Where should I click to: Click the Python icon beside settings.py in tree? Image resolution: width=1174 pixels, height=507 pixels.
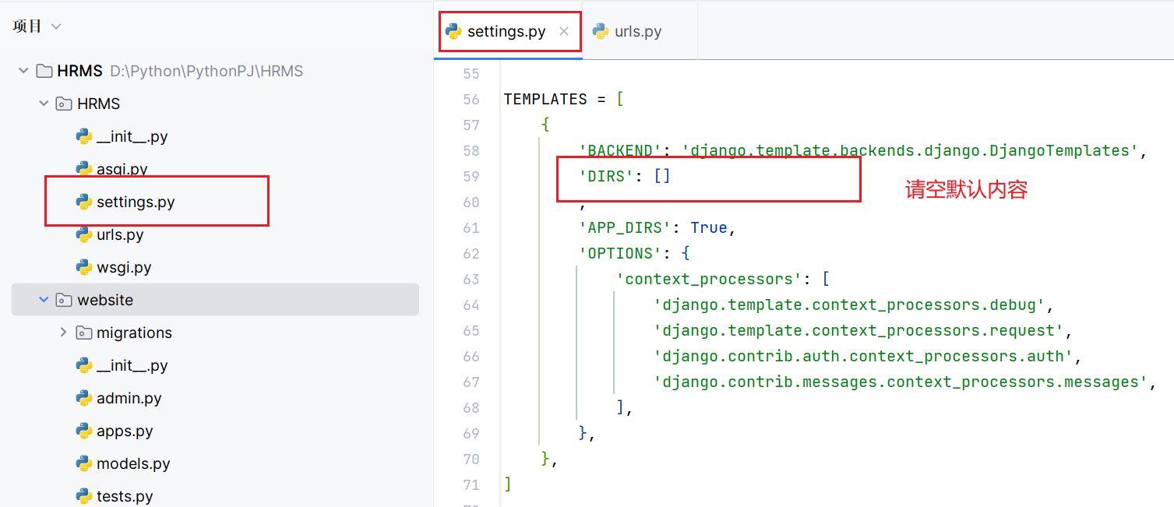click(x=84, y=202)
